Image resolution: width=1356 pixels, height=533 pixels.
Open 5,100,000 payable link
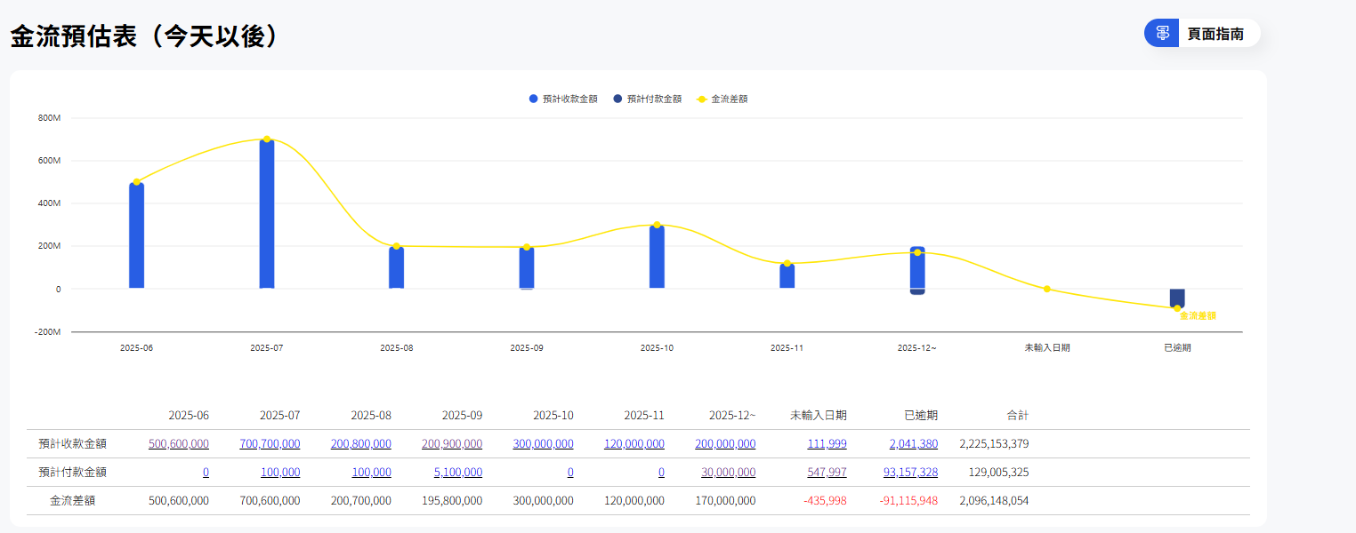pos(458,473)
